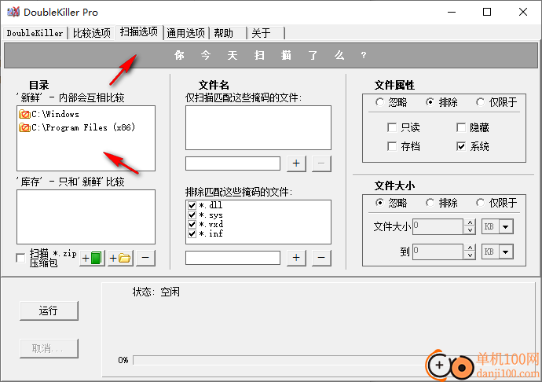Click the 到 maximum value field
The width and height of the screenshot is (542, 382).
click(x=438, y=252)
